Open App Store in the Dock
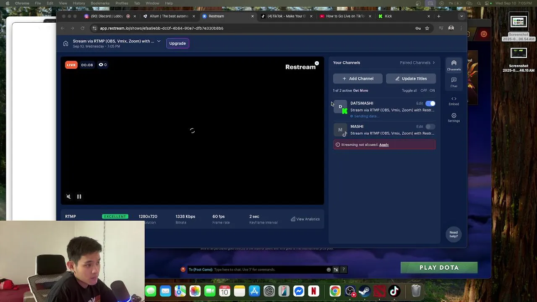This screenshot has height=302, width=537. (x=254, y=291)
